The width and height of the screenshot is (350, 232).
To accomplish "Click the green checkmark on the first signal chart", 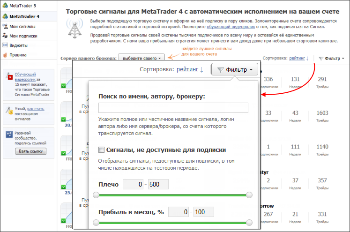I will point(63,85).
